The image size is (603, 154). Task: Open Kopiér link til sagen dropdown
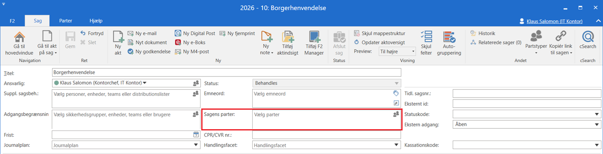point(561,43)
